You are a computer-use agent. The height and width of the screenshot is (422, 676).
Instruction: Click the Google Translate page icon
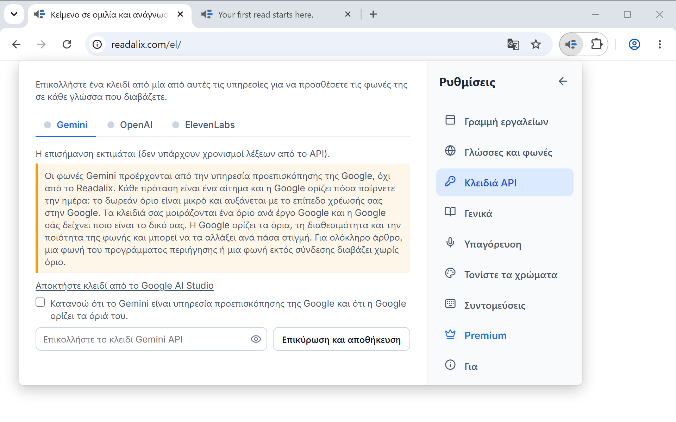[x=513, y=44]
